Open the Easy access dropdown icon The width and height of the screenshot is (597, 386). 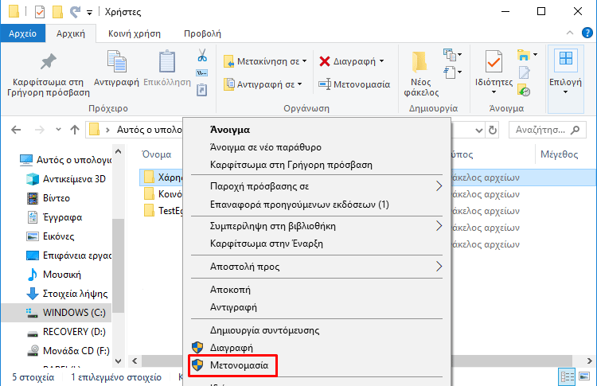[x=452, y=72]
